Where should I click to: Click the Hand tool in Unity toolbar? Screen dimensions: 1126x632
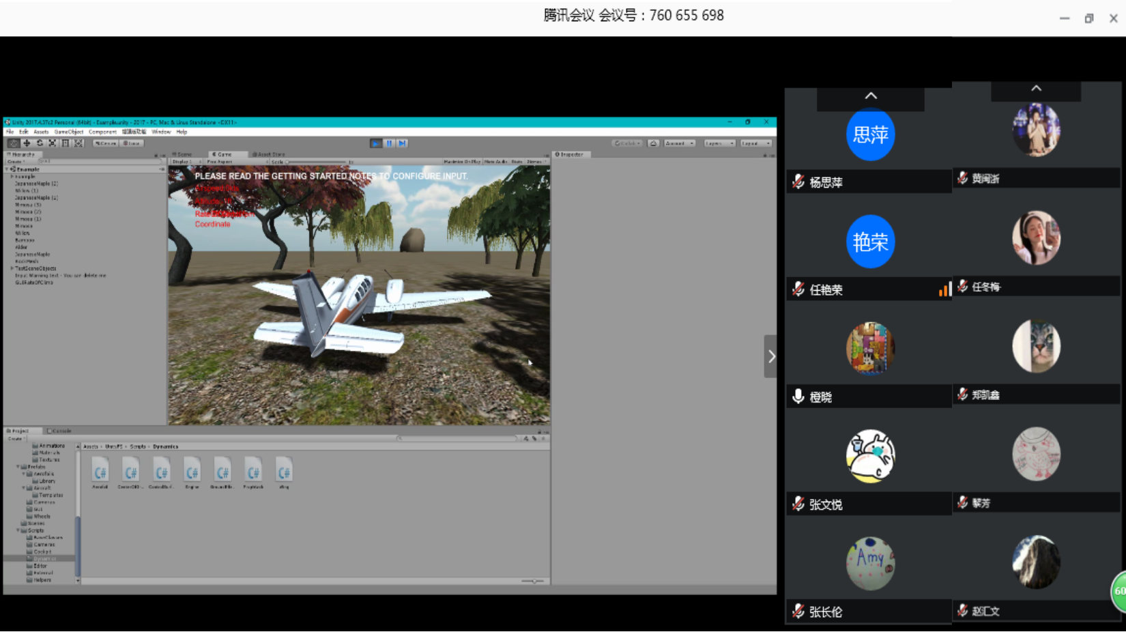(x=14, y=143)
